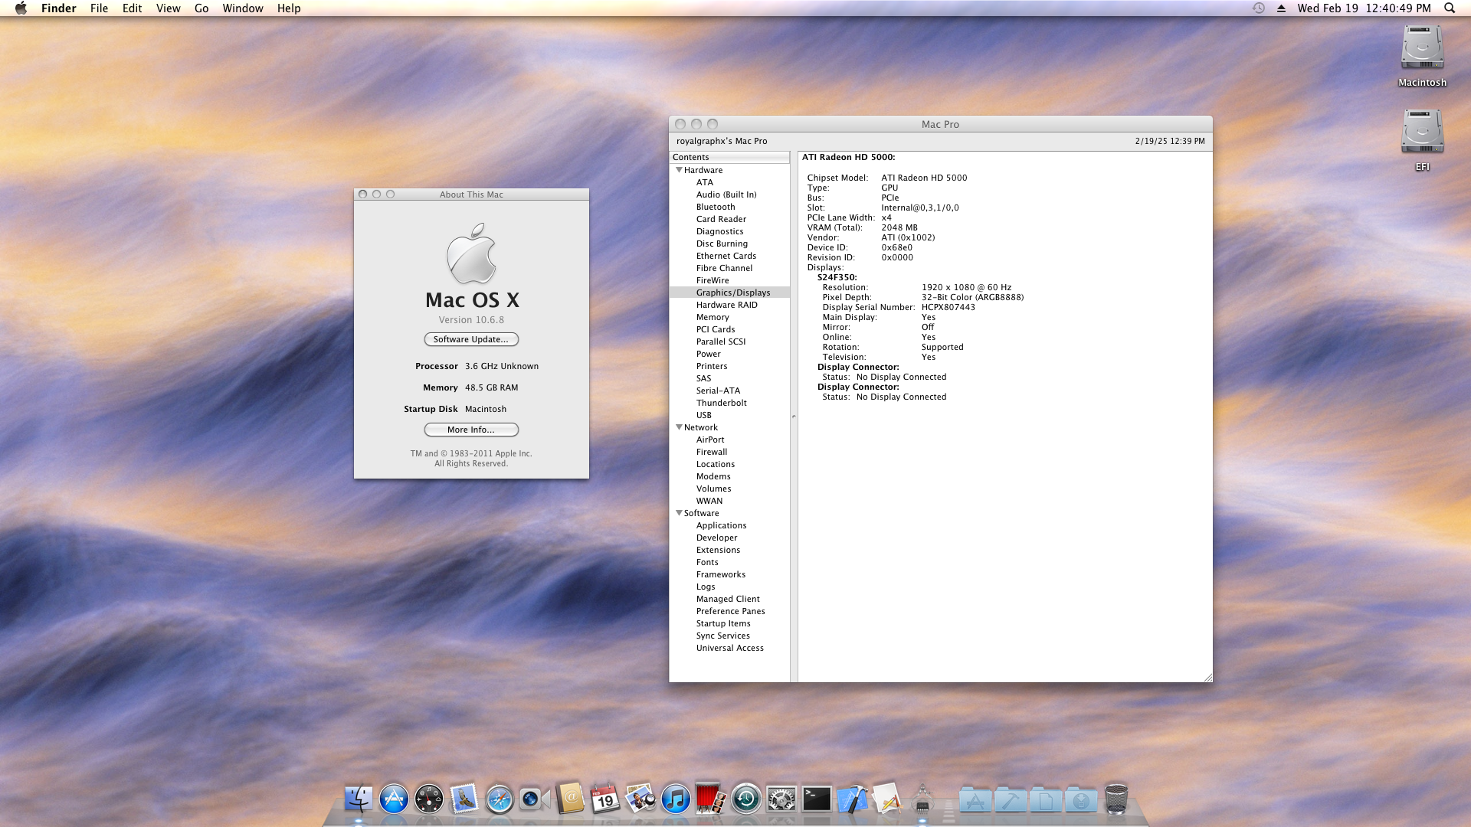Screen dimensions: 1471x827
Task: Select Serial-ATA in Hardware list
Action: point(729,391)
